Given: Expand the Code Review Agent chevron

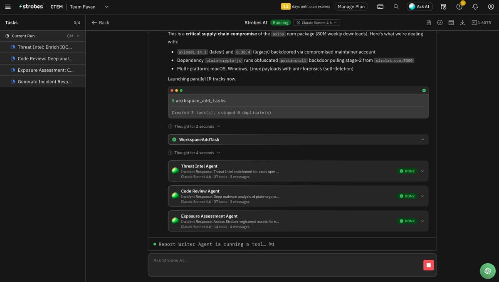Looking at the screenshot, I should (x=422, y=196).
